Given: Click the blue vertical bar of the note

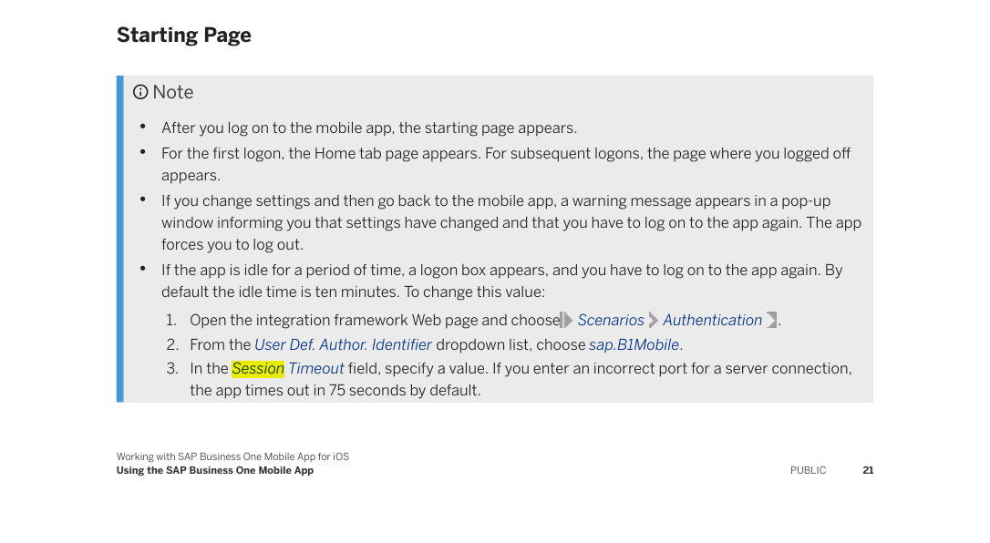Looking at the screenshot, I should click(x=120, y=239).
